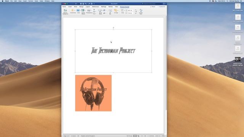Viewport: 244px width, 137px height.
Task: Click the Search in Document field
Action: coord(152,4)
